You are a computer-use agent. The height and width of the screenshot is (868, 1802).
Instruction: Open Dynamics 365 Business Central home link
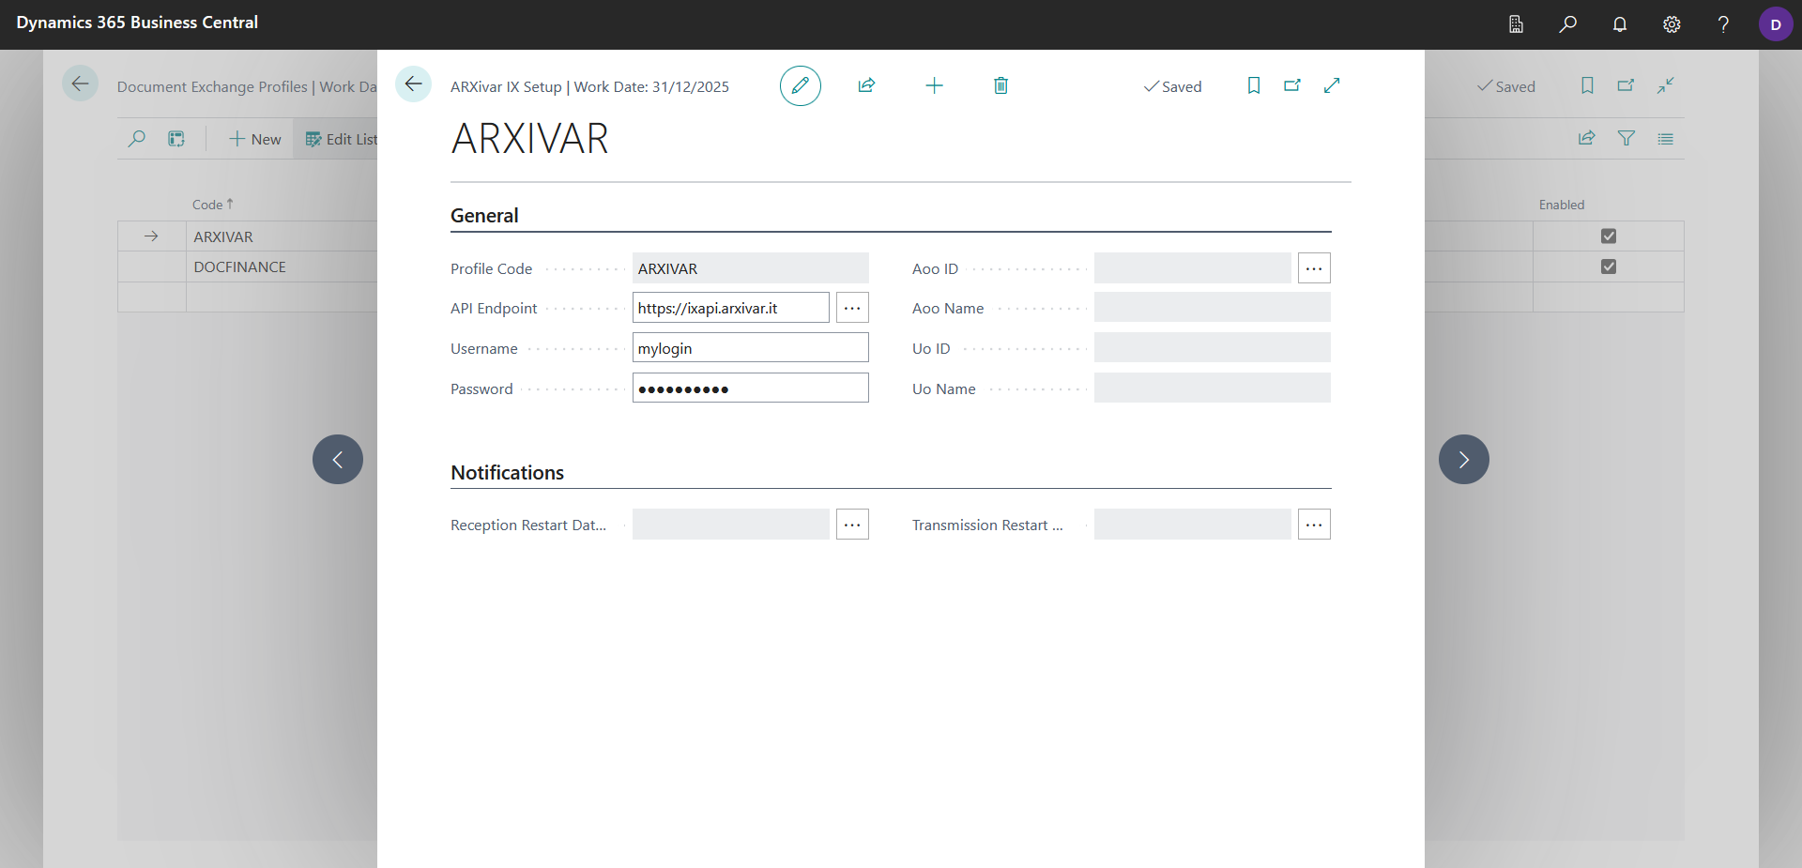tap(137, 23)
